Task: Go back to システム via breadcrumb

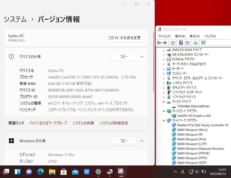Action: pyautogui.click(x=15, y=19)
